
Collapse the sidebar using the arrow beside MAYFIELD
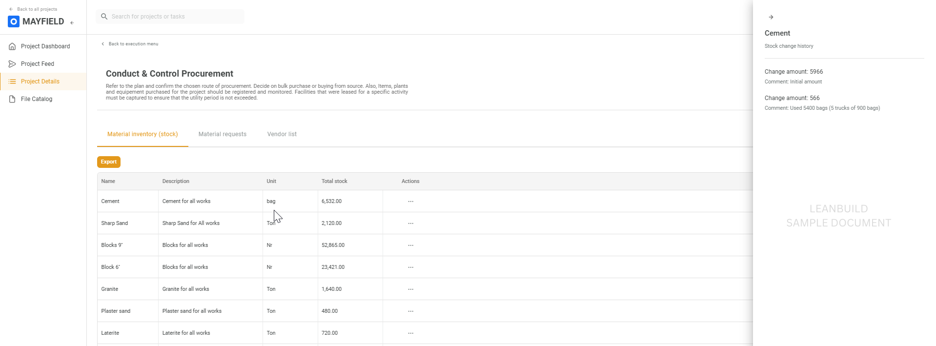[72, 22]
